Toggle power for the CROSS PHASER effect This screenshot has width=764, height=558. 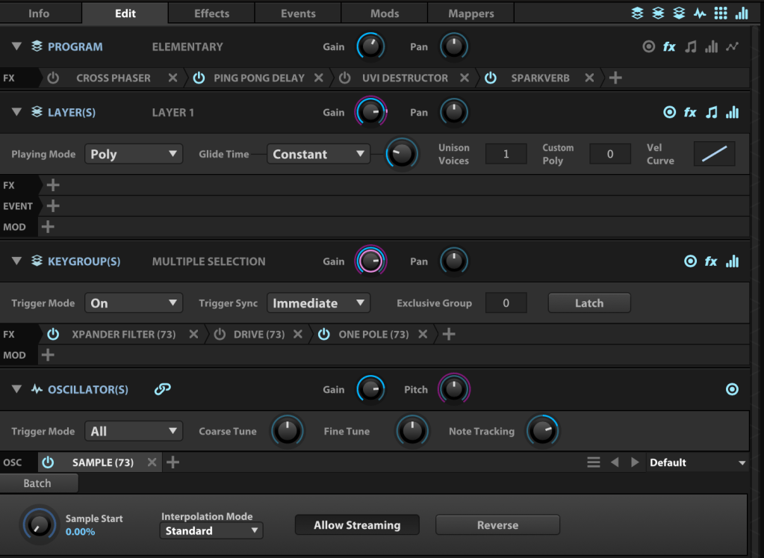click(53, 78)
